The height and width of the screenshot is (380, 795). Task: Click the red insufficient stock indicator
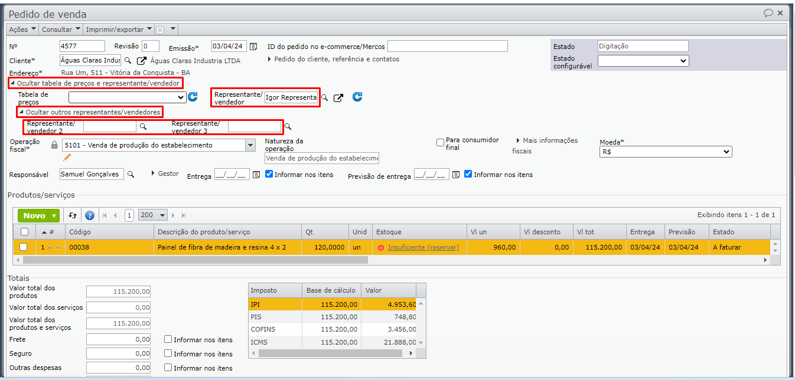pyautogui.click(x=381, y=248)
